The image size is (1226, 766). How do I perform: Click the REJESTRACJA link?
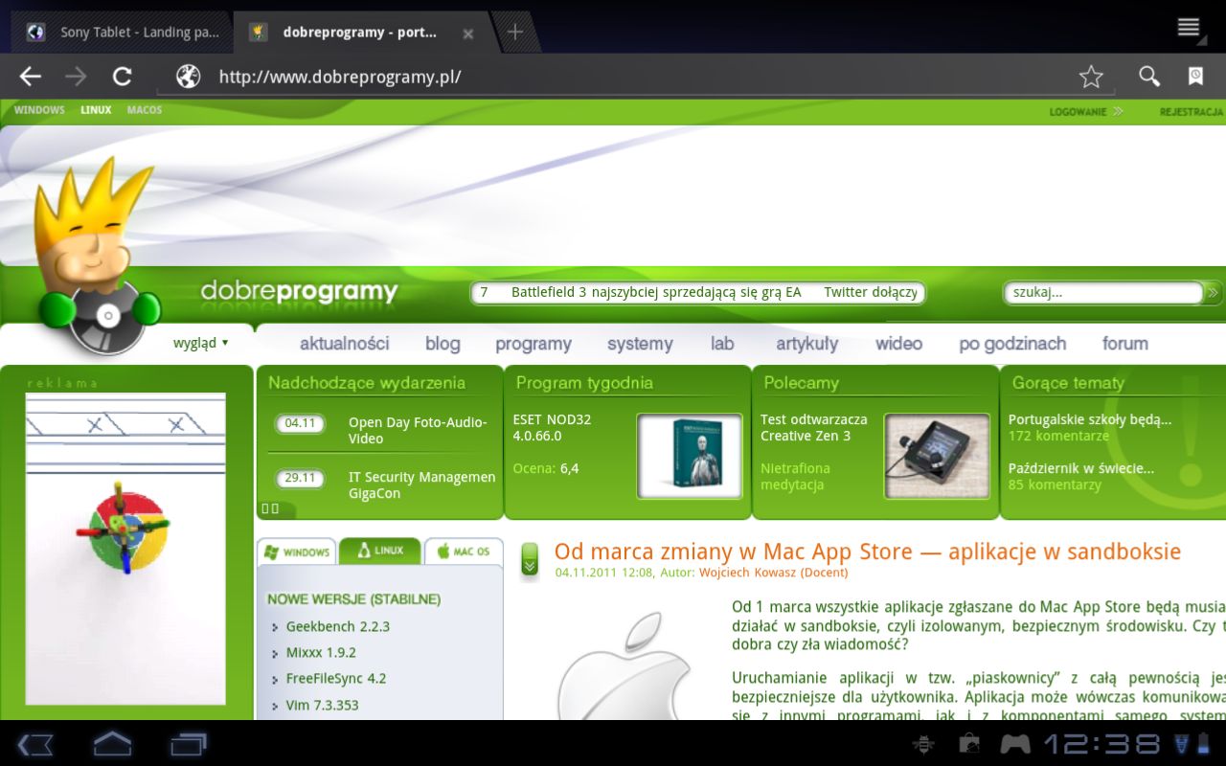pyautogui.click(x=1192, y=112)
